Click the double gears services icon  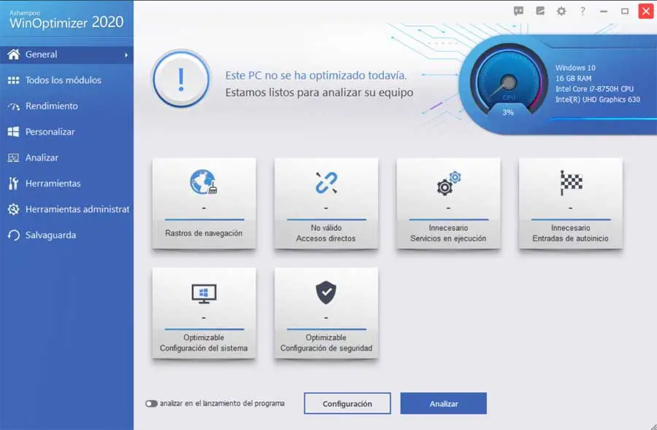[x=448, y=183]
